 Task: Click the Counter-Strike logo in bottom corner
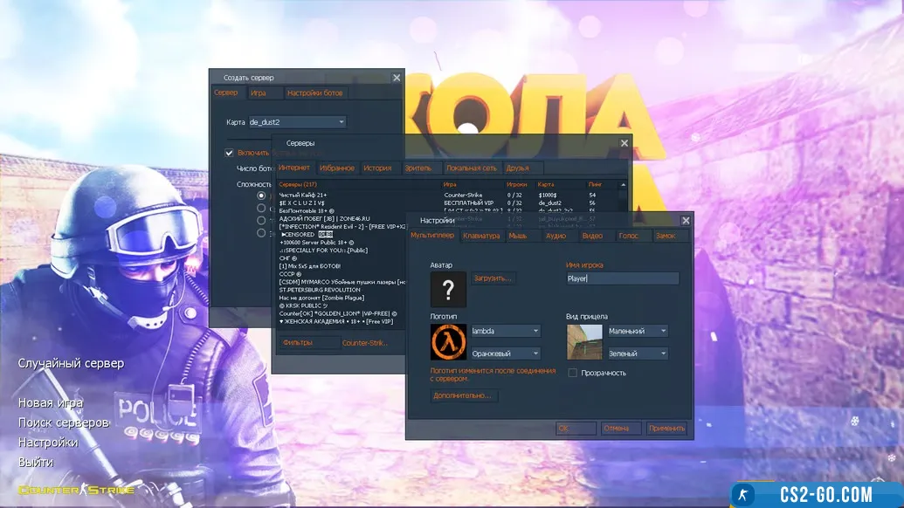point(76,490)
